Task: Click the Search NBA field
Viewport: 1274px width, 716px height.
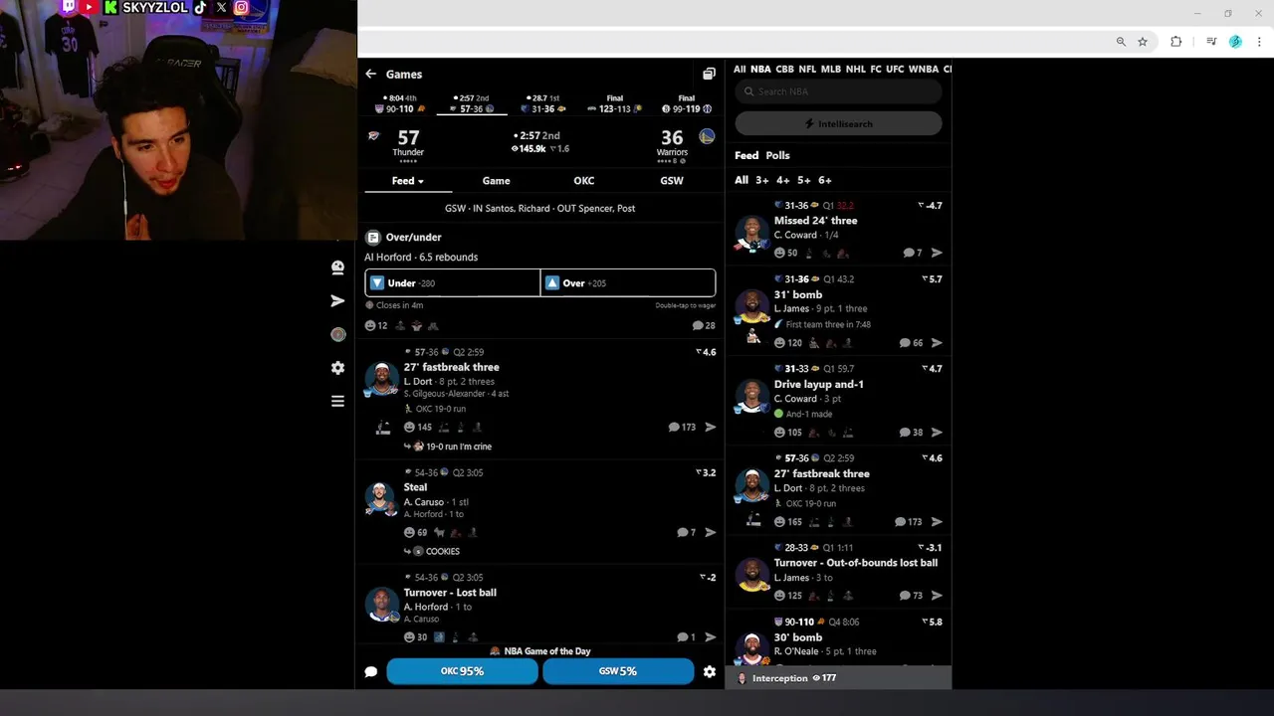Action: [838, 91]
